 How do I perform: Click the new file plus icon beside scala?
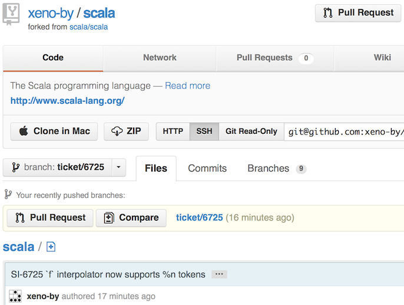[x=51, y=247]
